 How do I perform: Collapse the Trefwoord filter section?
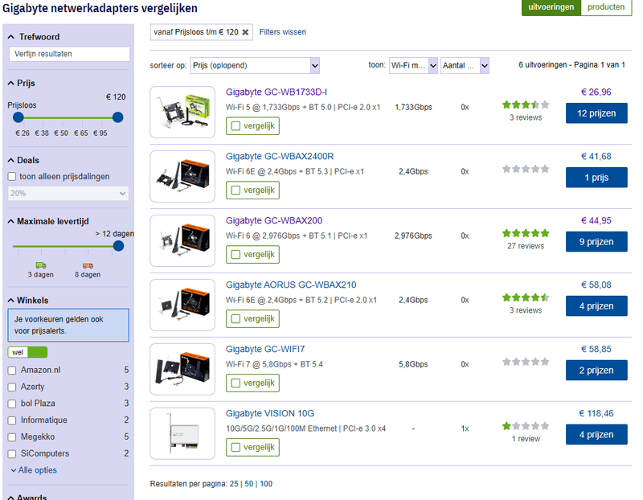coord(34,37)
